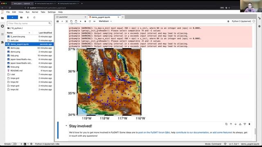This screenshot has height=147, width=262.
Task: Open the Settings menu
Action: click(x=52, y=12)
